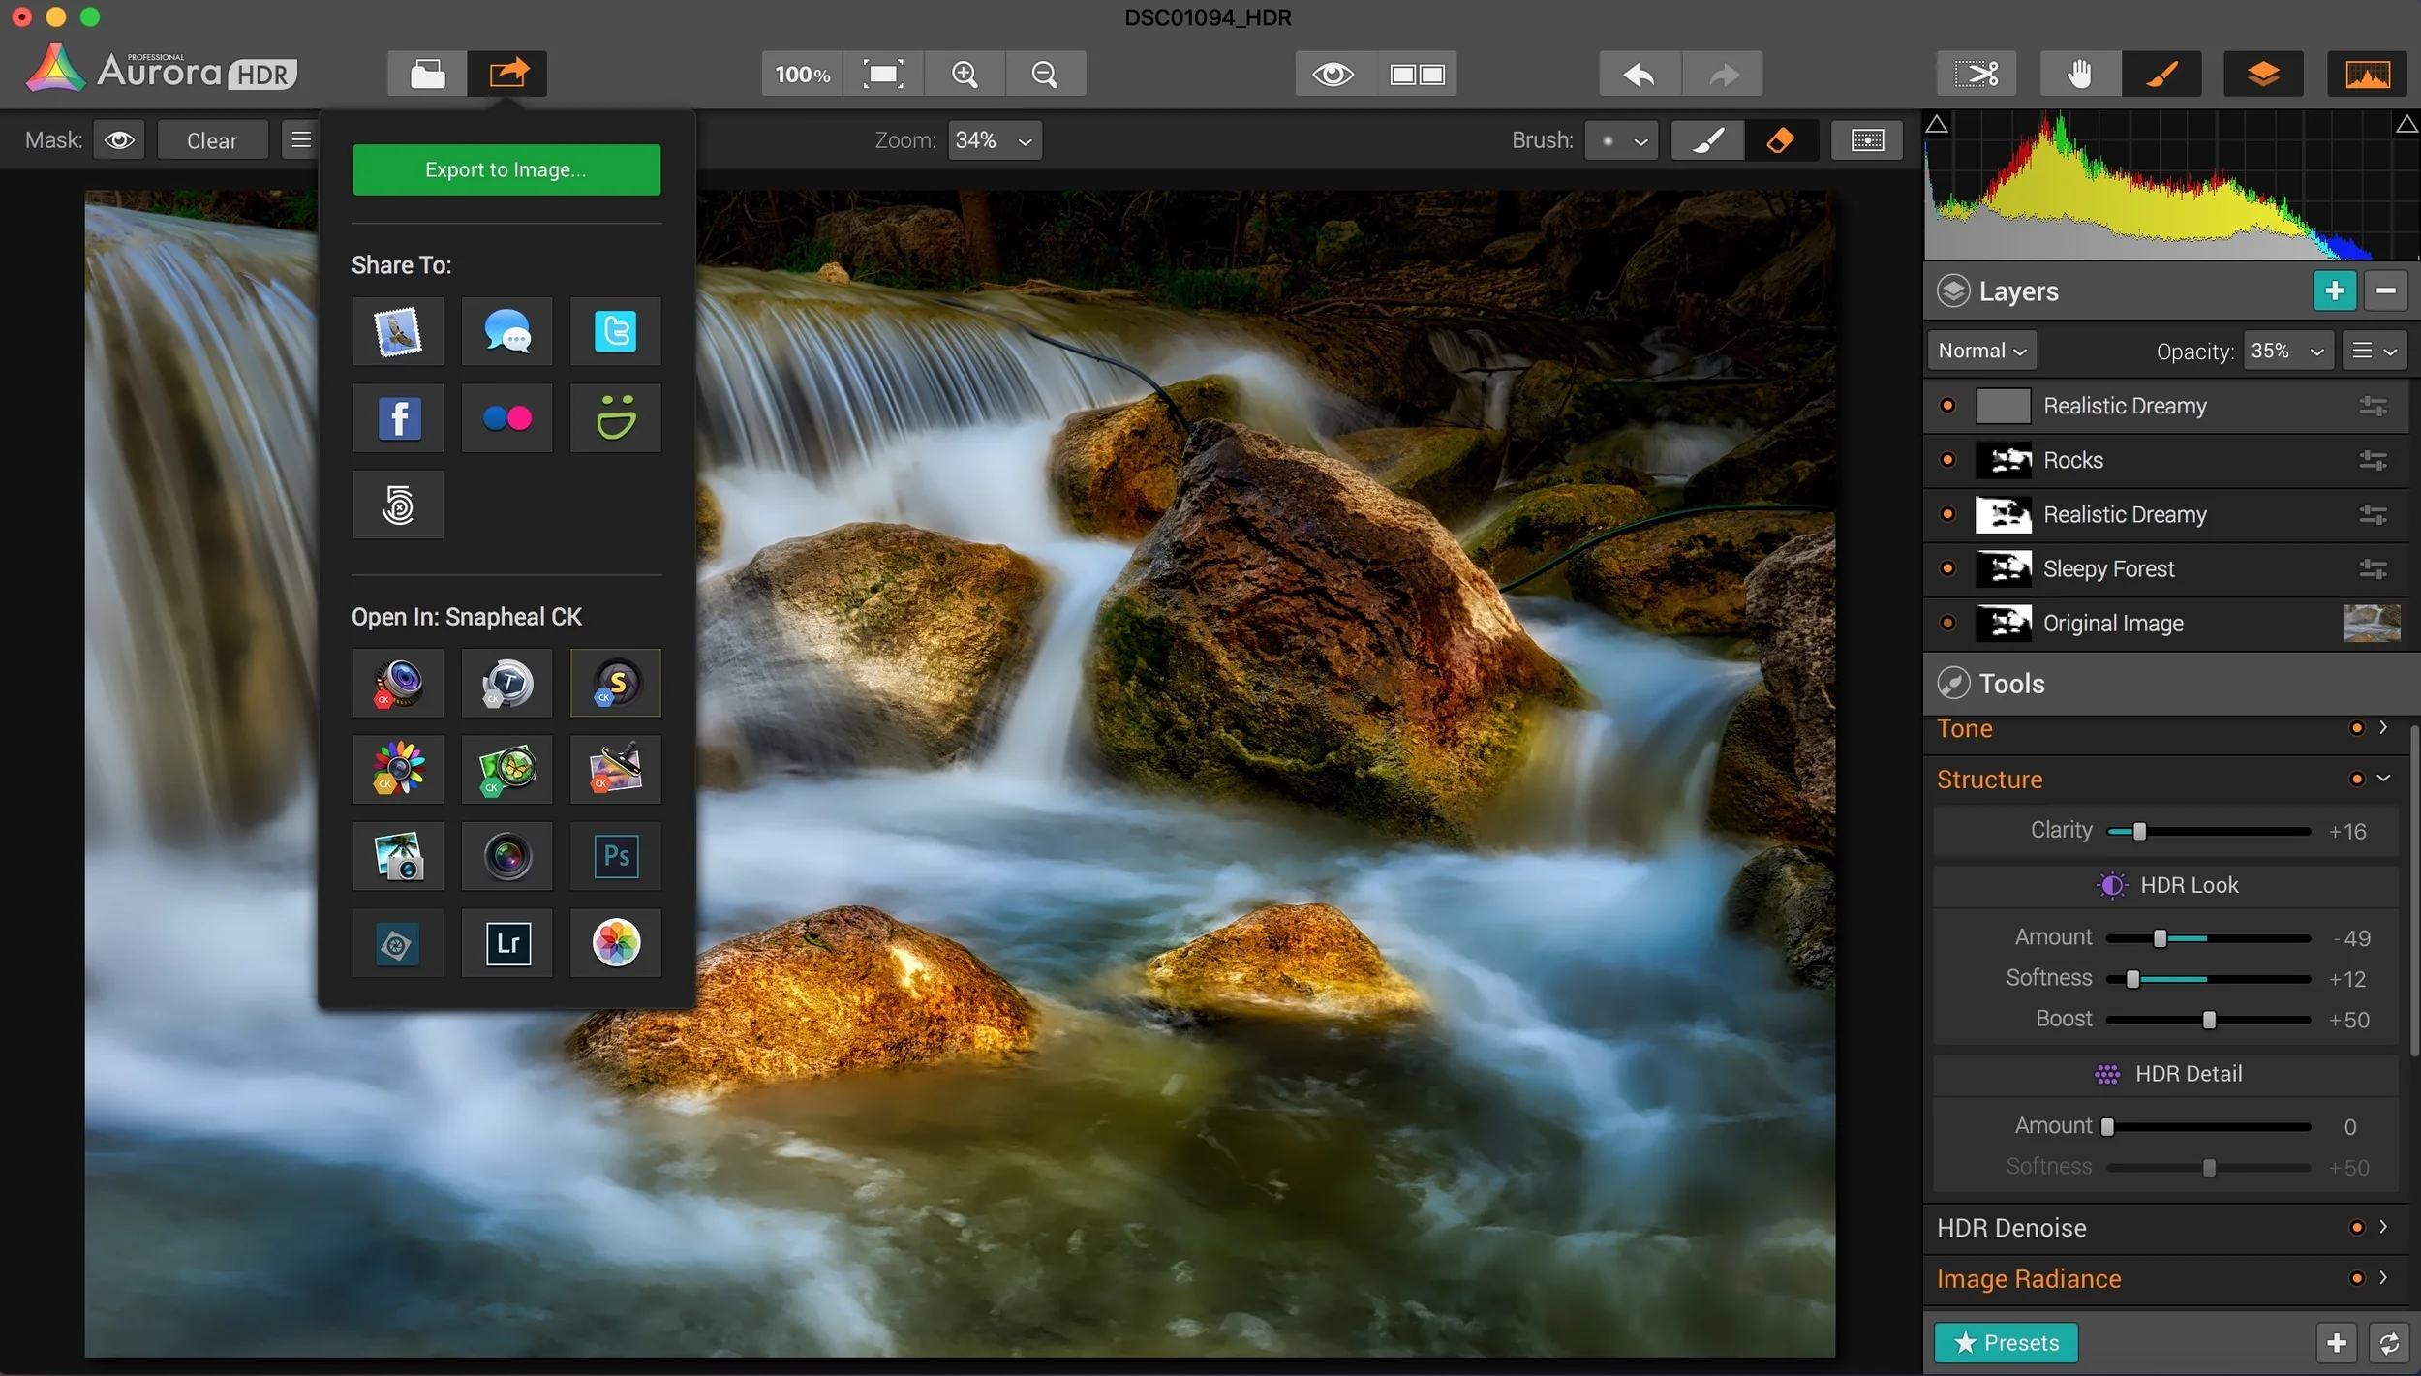Toggle the mask visibility eye
Screen dimensions: 2421x1376
[x=119, y=140]
